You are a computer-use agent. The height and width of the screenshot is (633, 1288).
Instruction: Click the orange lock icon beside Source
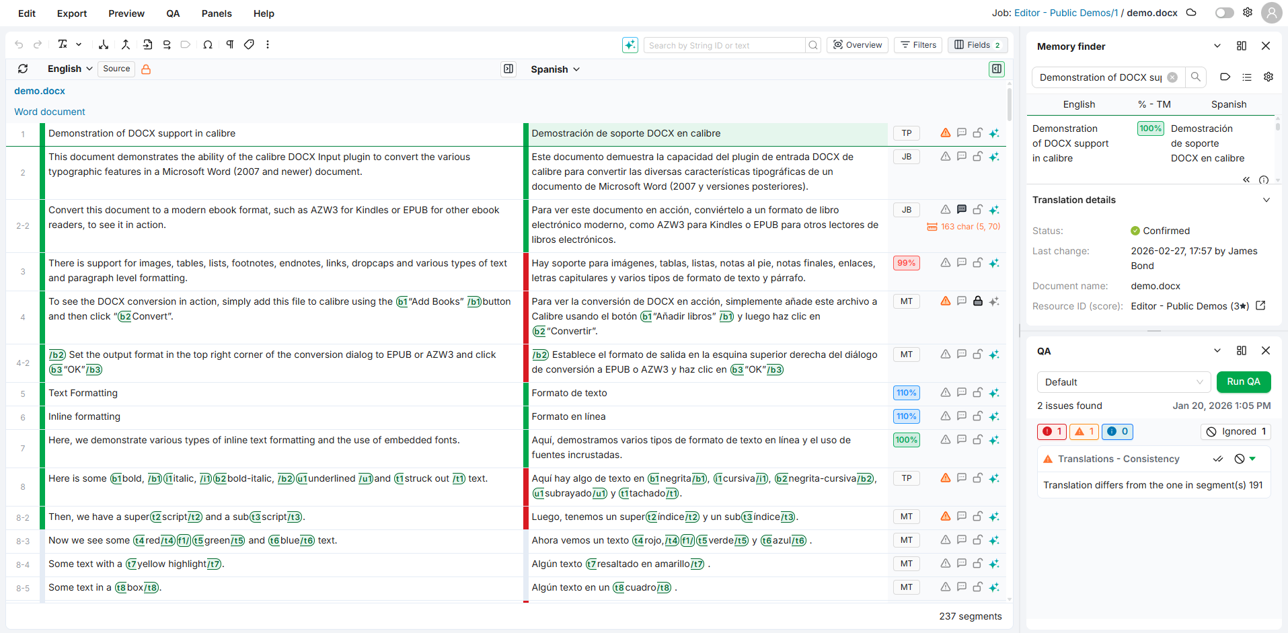coord(146,69)
